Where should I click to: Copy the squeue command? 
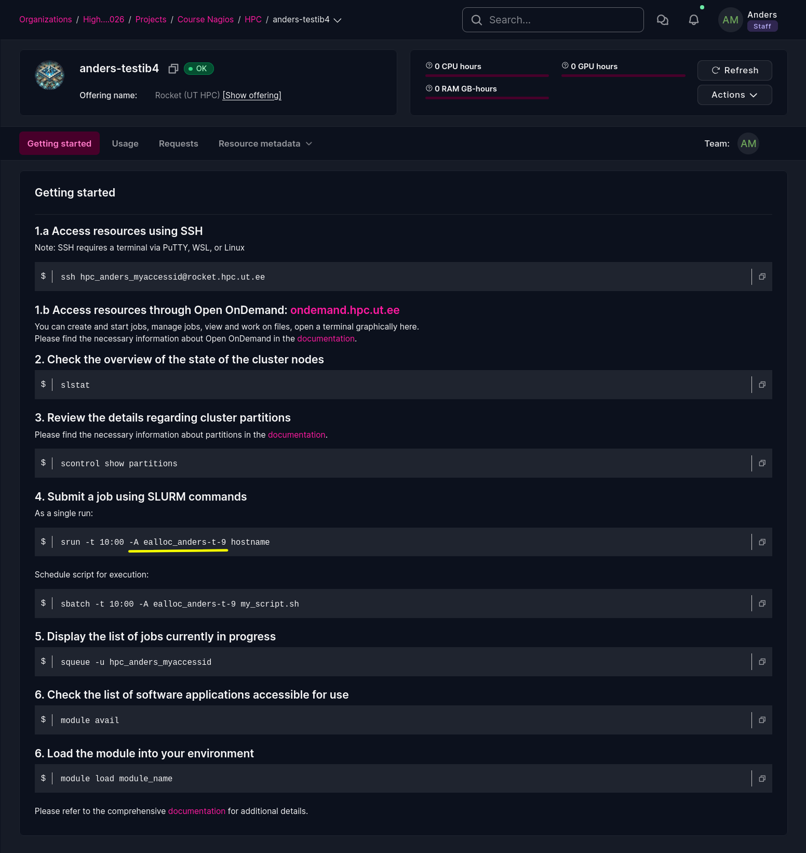[x=762, y=662]
